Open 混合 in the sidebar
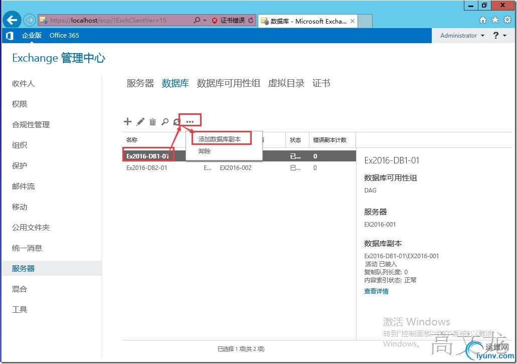 [20, 289]
